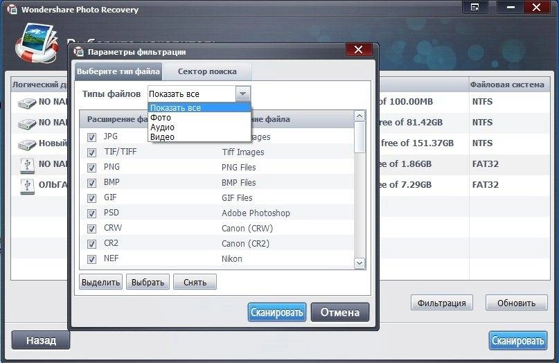Click the Wondershare life-buoy photo logo
This screenshot has height=363, width=559.
pos(37,44)
